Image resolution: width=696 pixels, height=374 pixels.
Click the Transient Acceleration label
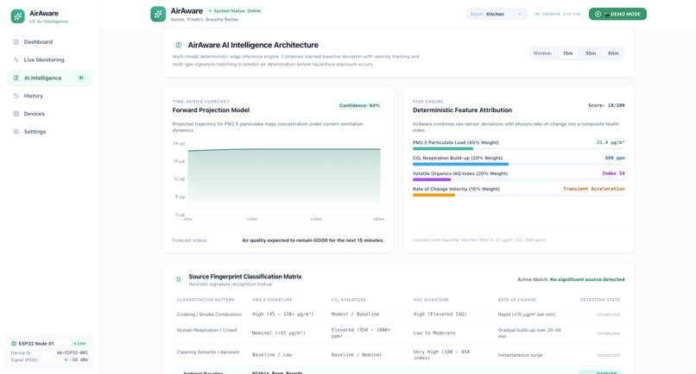coord(594,189)
